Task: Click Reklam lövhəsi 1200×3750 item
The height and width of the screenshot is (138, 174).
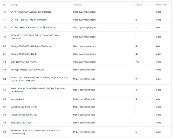Action: 24,115
